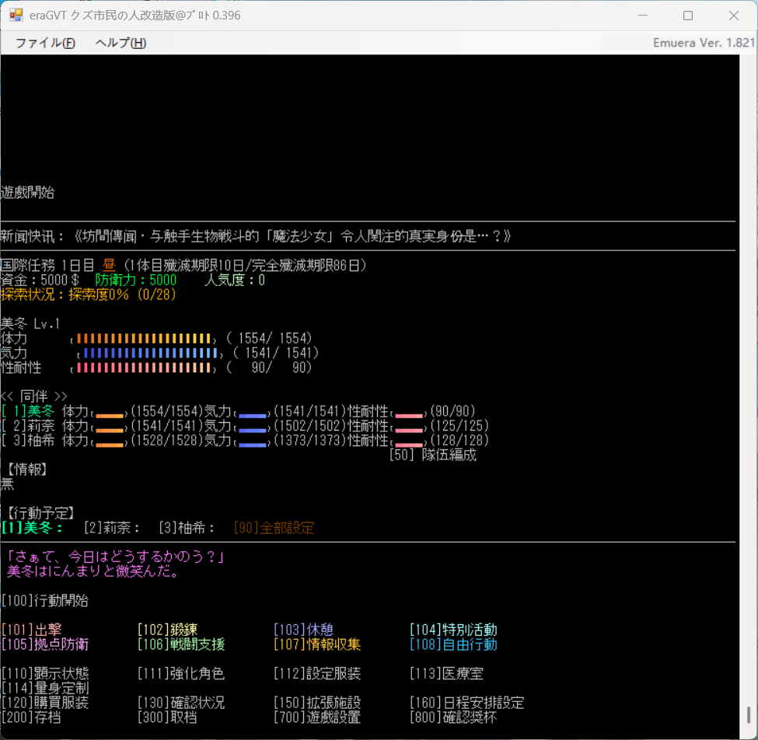Select [108]自由行動 option
758x740 pixels.
pos(453,644)
